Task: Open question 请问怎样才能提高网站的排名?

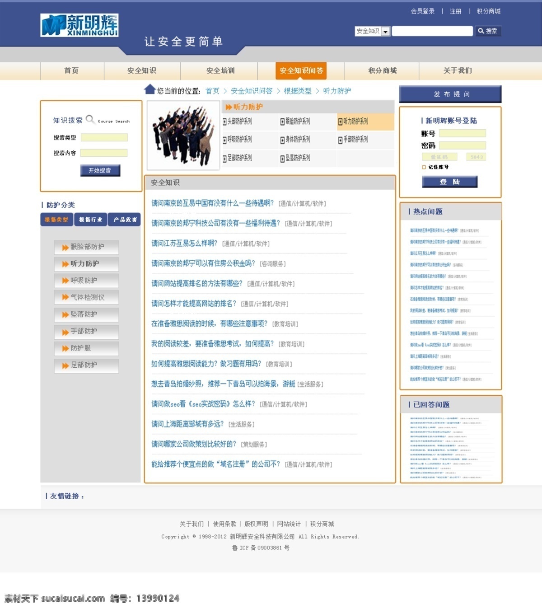Action: click(x=194, y=304)
